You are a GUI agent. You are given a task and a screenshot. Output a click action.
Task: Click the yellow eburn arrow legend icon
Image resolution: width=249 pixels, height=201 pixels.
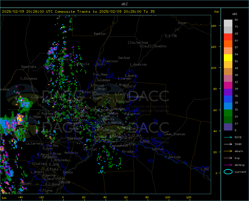click(x=228, y=151)
